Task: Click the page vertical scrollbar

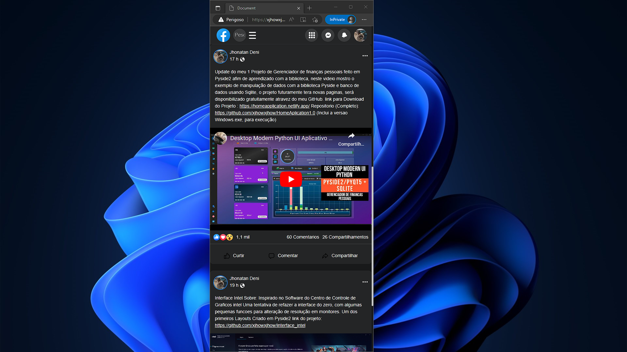Action: (x=372, y=236)
